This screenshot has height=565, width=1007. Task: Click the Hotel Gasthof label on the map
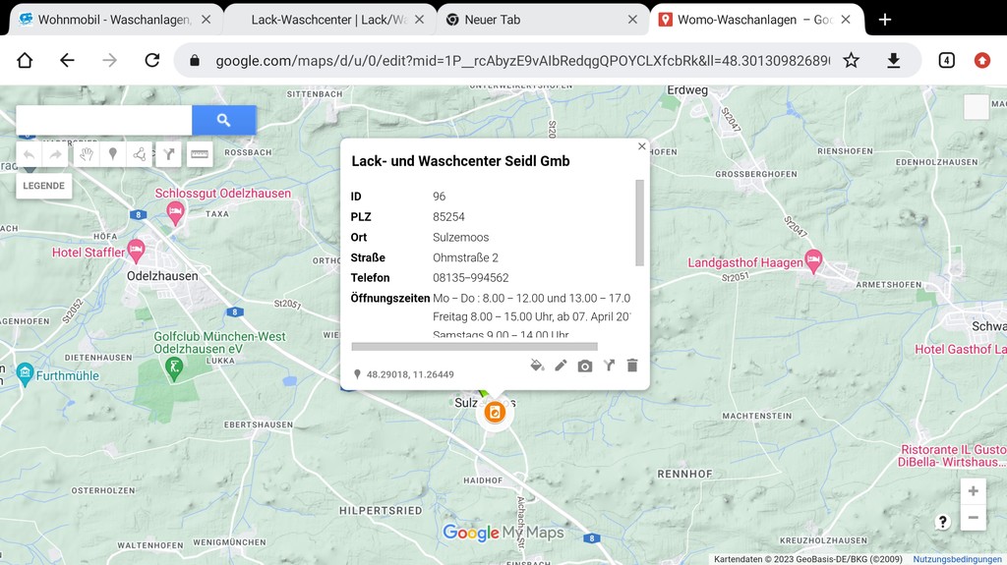coord(960,349)
